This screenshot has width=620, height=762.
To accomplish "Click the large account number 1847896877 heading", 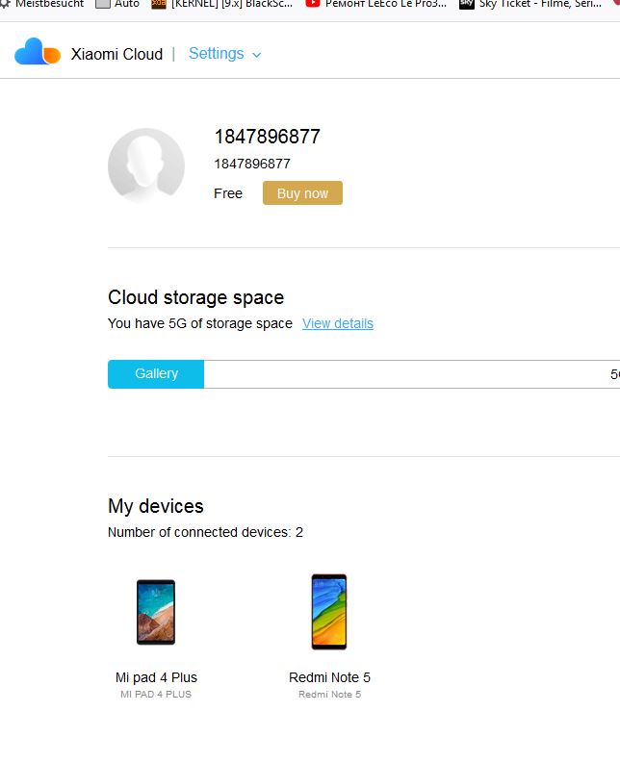I will (x=267, y=137).
